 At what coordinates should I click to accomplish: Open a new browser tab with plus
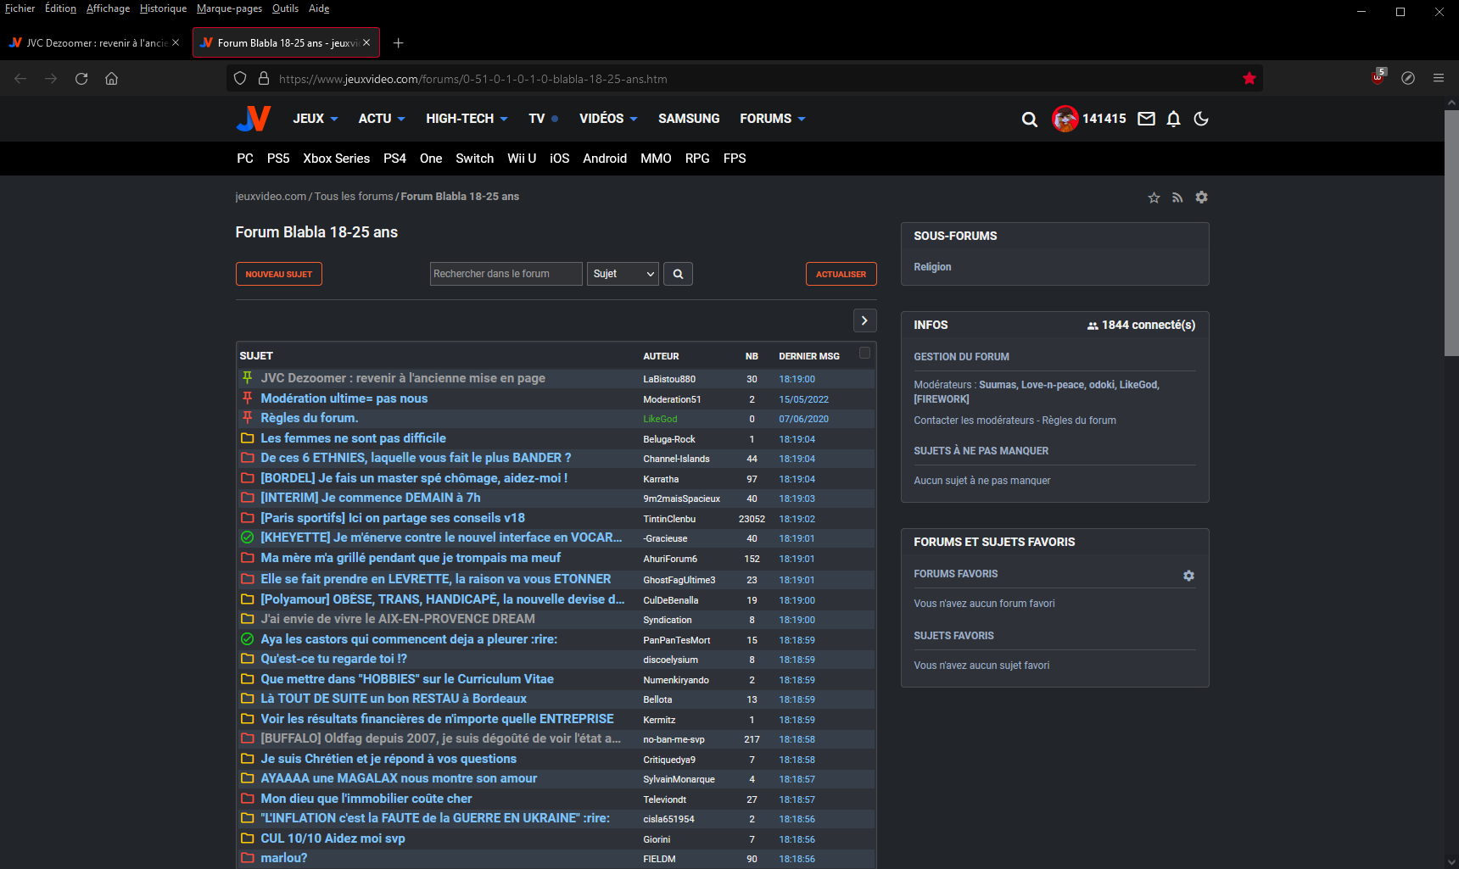pyautogui.click(x=399, y=43)
